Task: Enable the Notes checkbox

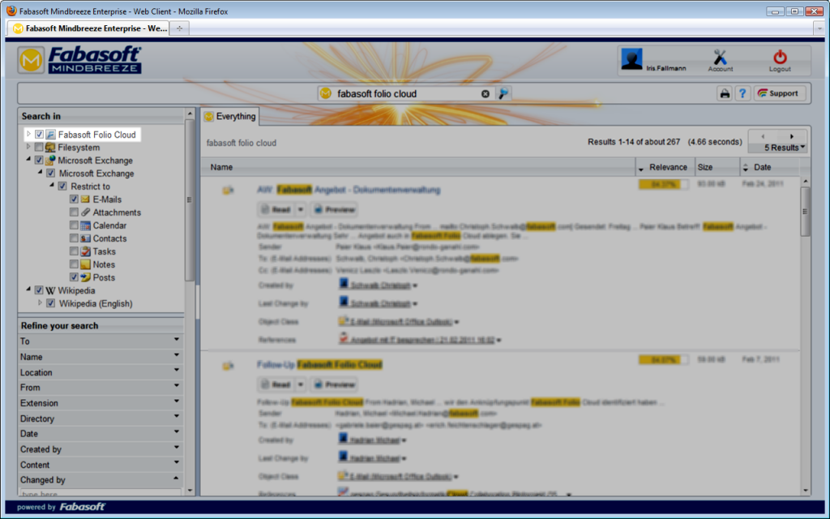Action: pyautogui.click(x=74, y=264)
